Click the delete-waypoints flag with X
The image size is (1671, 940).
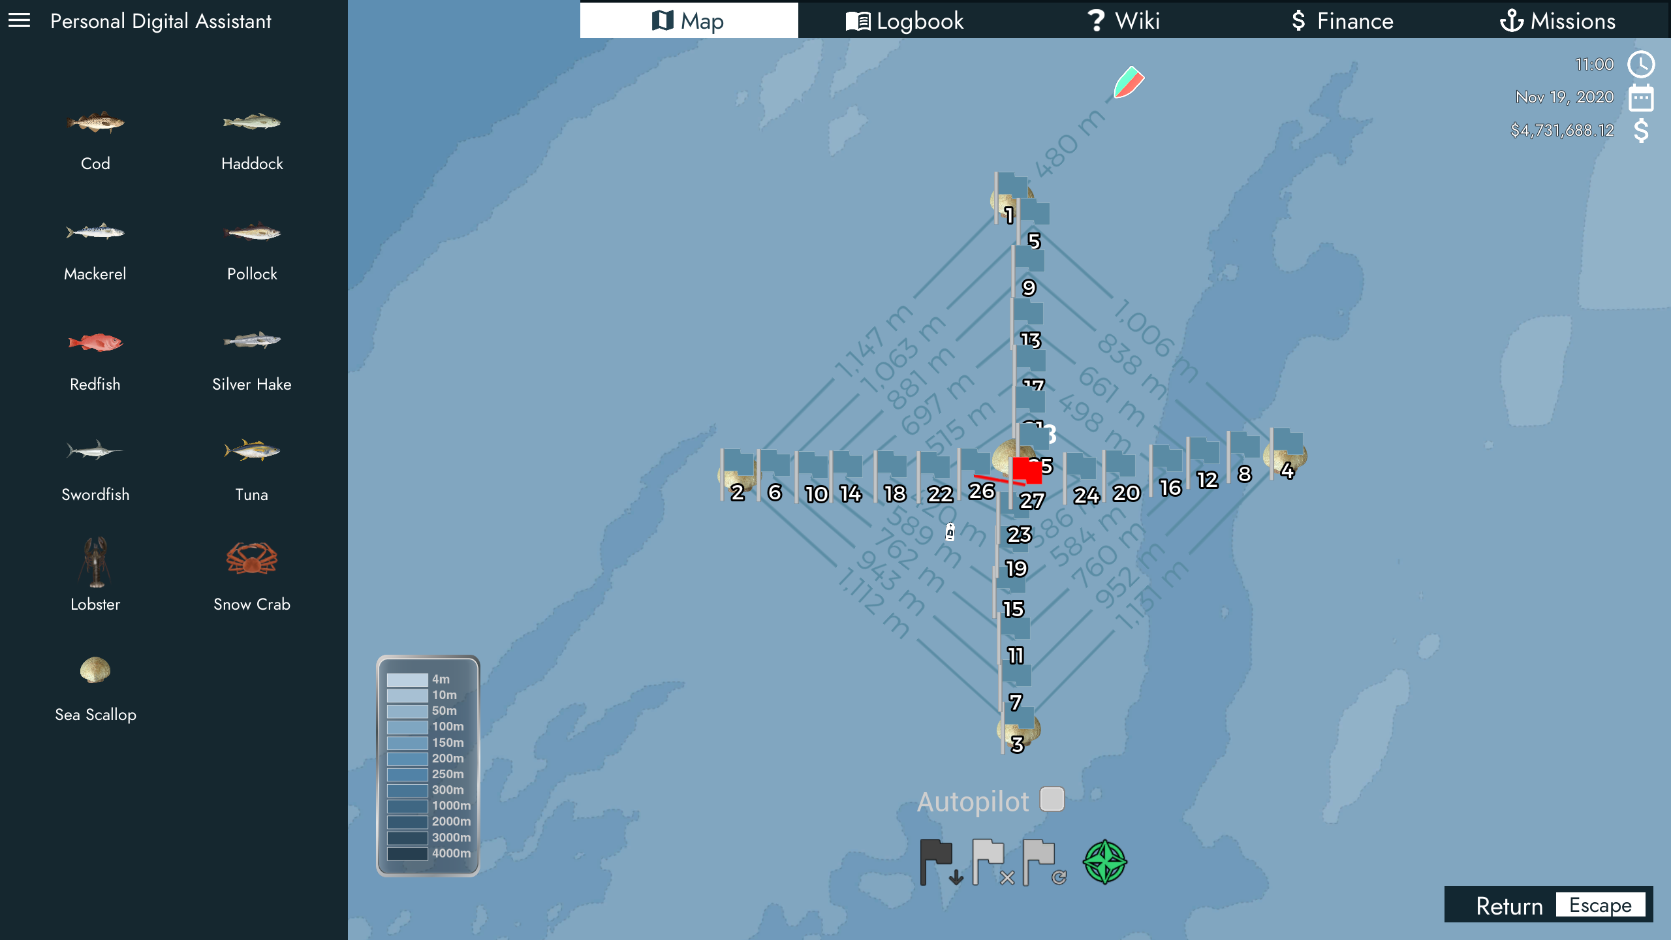point(992,862)
